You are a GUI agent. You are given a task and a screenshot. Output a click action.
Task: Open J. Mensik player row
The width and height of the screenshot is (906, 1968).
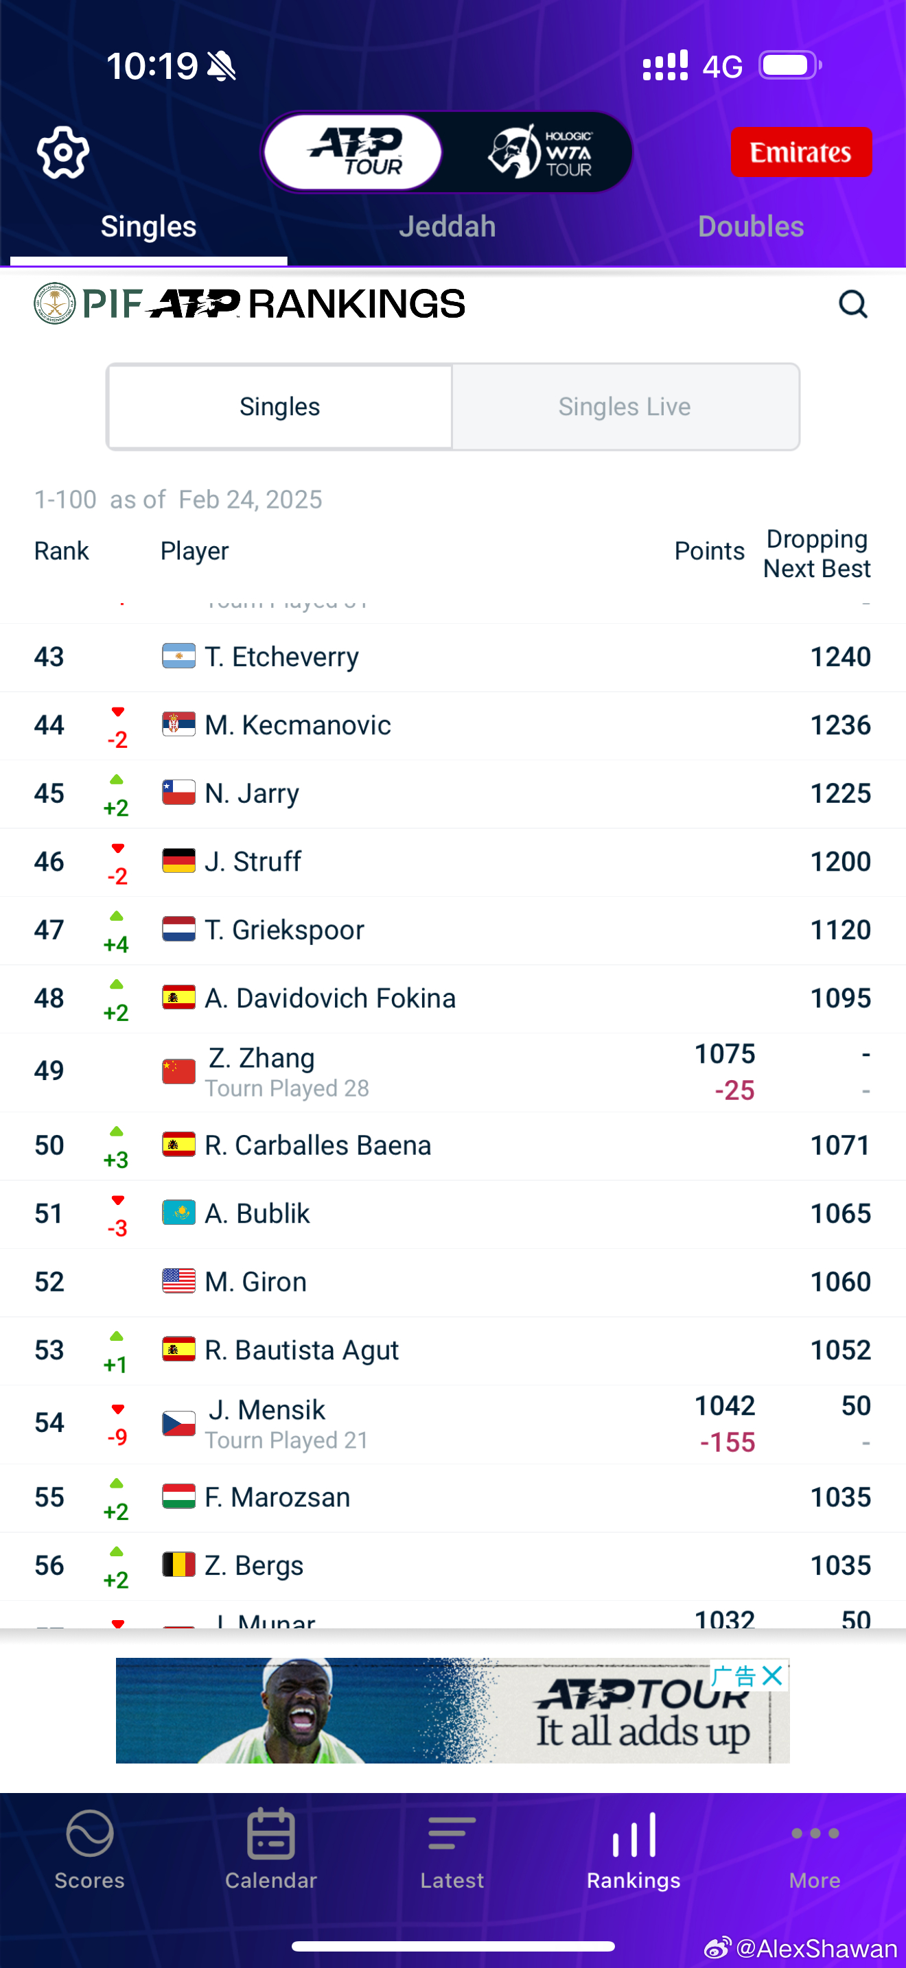coord(453,1424)
